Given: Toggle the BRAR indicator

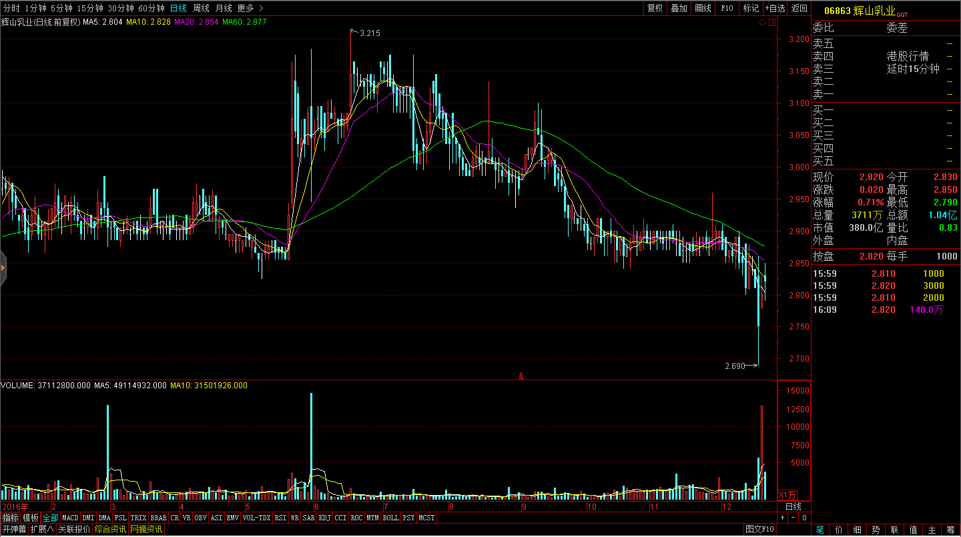Looking at the screenshot, I should pos(159,518).
